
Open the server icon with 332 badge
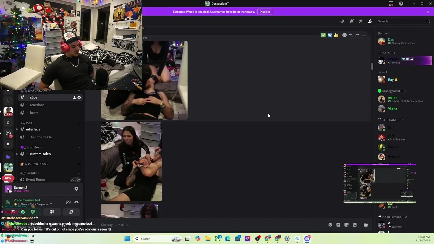tap(8, 111)
